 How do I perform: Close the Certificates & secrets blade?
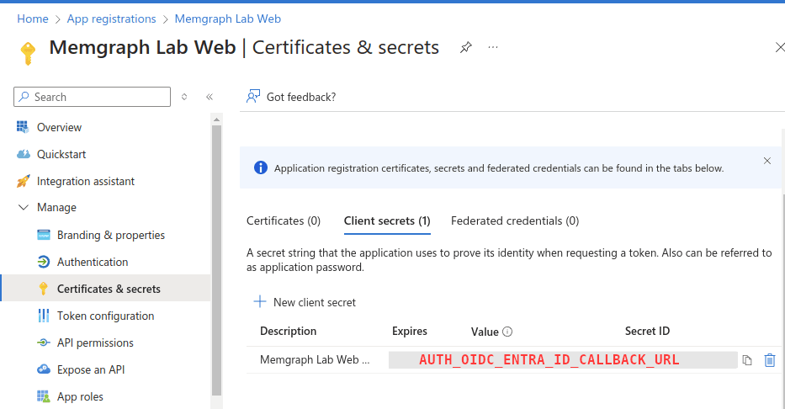779,47
